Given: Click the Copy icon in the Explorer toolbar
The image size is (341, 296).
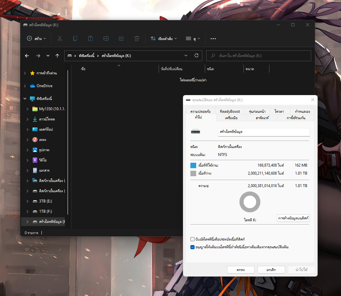Looking at the screenshot, I should (75, 39).
